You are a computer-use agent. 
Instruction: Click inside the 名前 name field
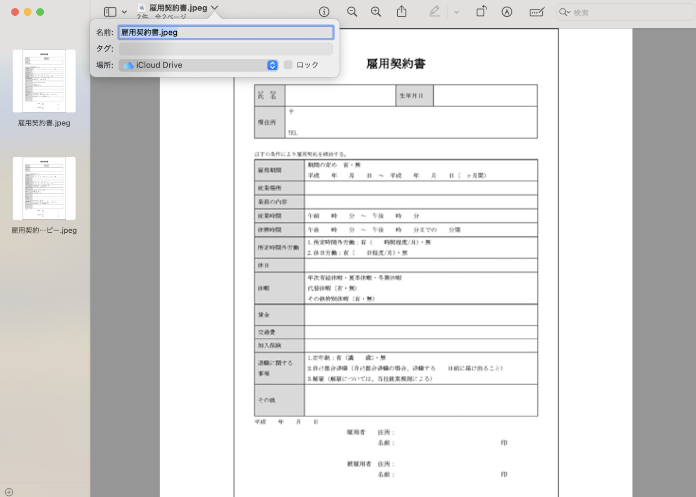[x=226, y=32]
